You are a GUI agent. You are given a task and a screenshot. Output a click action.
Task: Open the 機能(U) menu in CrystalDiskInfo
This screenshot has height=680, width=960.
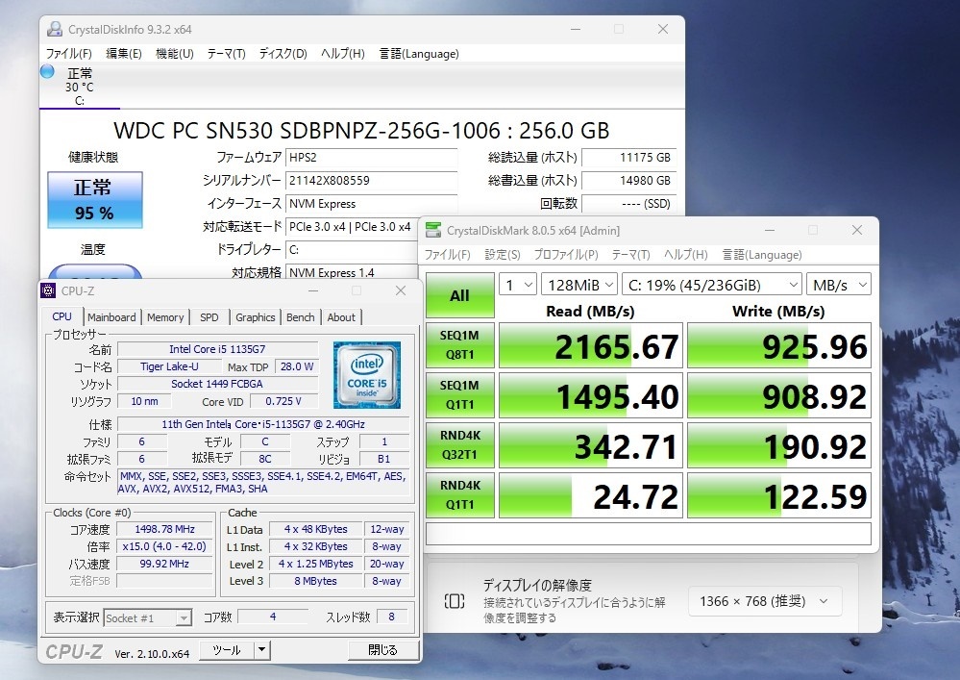(x=175, y=53)
